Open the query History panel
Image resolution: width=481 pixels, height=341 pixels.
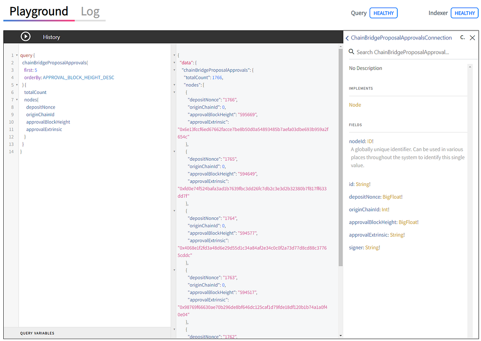(51, 37)
